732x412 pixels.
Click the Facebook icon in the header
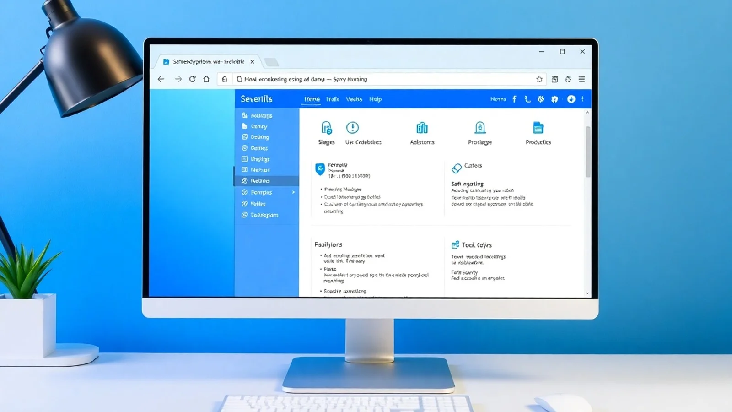514,99
